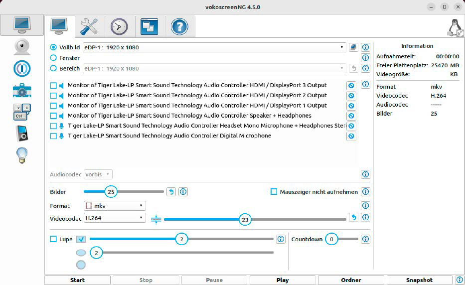Image resolution: width=465 pixels, height=285 pixels.
Task: Open the media player sidebar icon
Action: [x=21, y=134]
